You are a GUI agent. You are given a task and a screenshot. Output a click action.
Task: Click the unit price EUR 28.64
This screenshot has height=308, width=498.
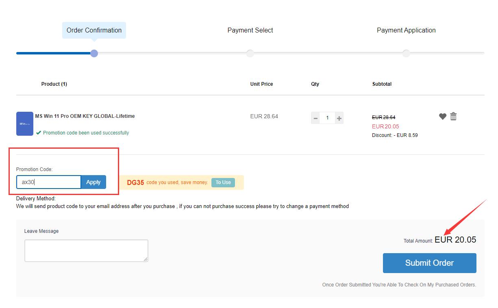pyautogui.click(x=264, y=116)
